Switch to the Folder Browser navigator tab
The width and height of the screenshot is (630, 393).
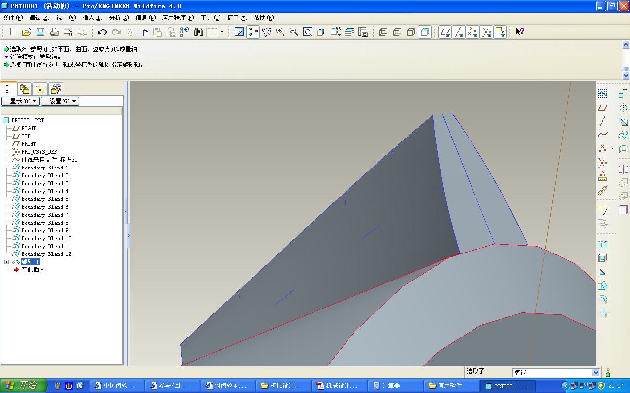[25, 89]
